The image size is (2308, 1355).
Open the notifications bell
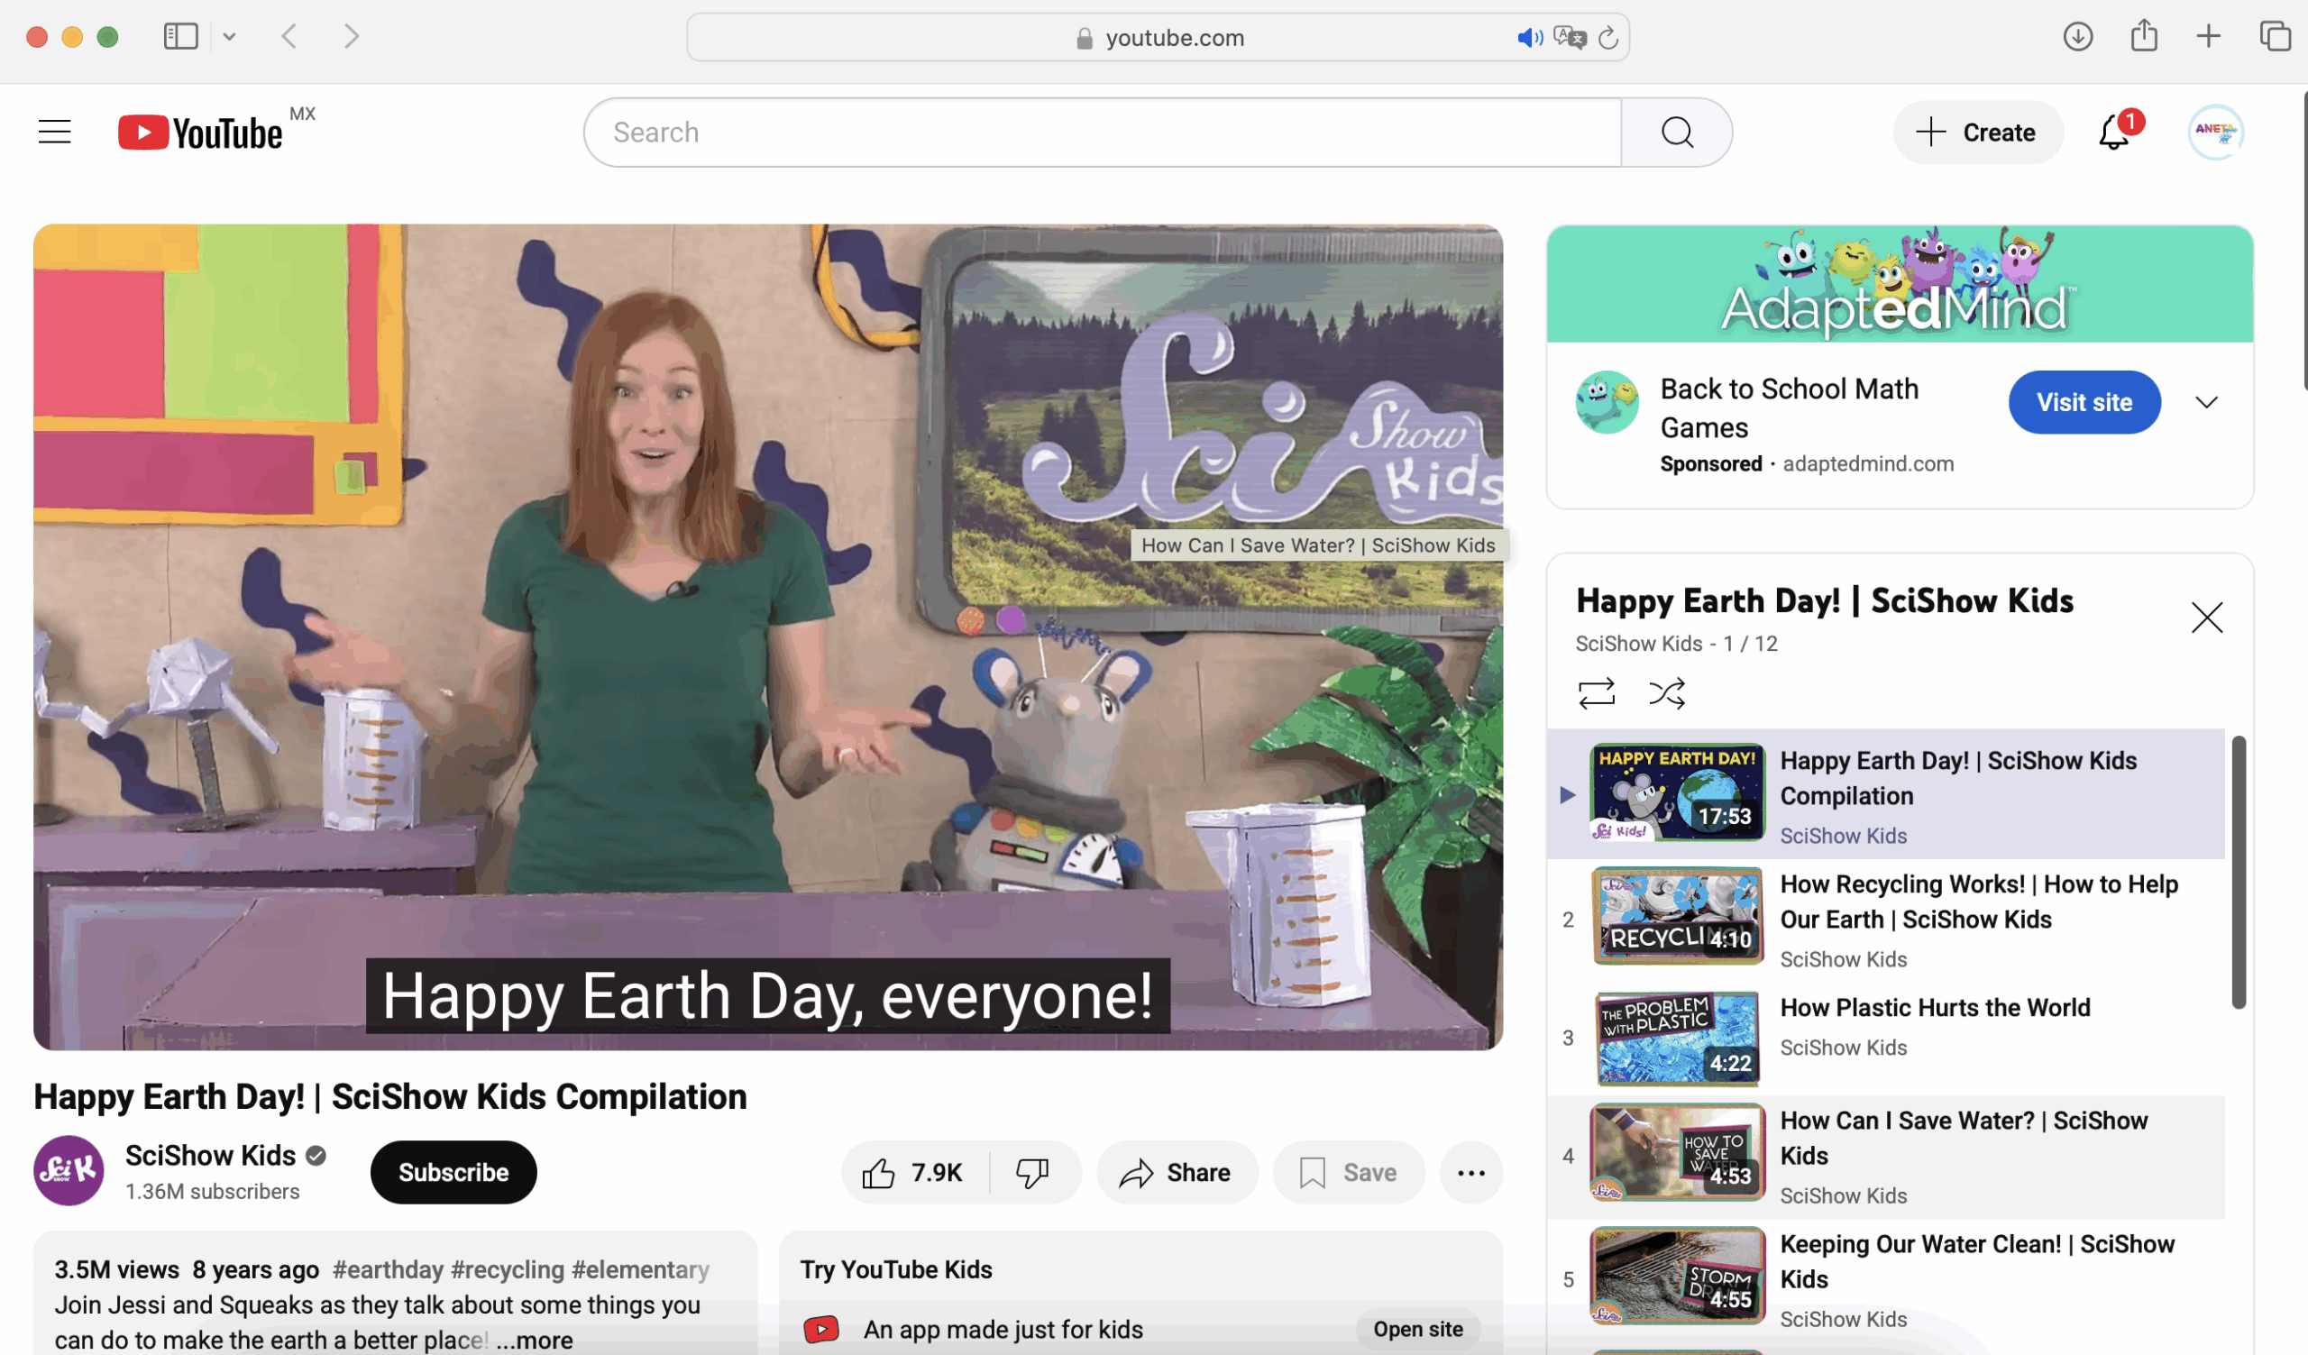coord(2115,133)
